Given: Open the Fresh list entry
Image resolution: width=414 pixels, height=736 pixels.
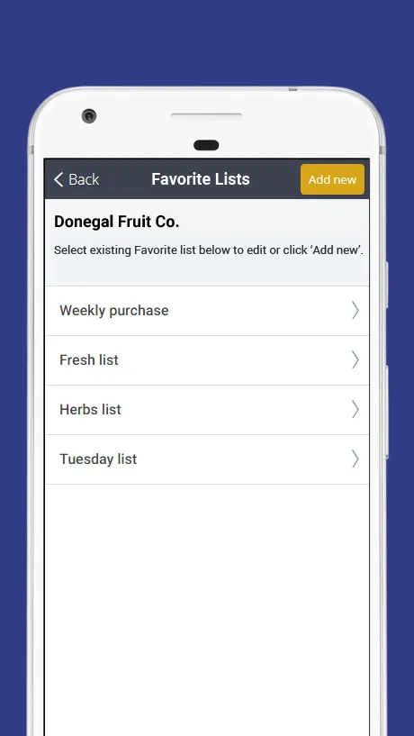Looking at the screenshot, I should pos(207,360).
